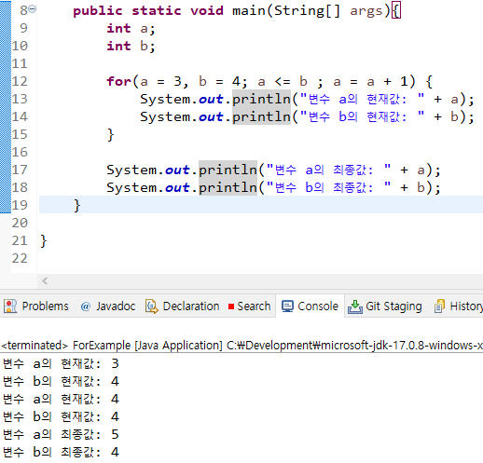The height and width of the screenshot is (463, 483).
Task: Click the 'for' keyword on line 12
Action: pos(119,81)
